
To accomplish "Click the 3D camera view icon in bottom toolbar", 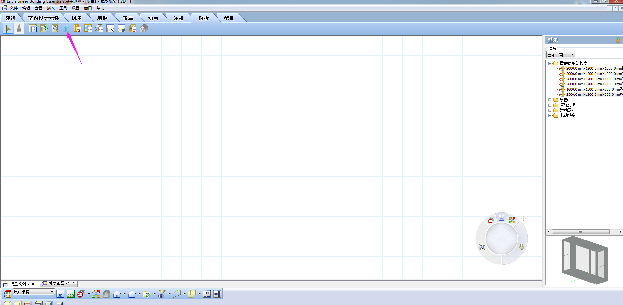I will click(81, 294).
